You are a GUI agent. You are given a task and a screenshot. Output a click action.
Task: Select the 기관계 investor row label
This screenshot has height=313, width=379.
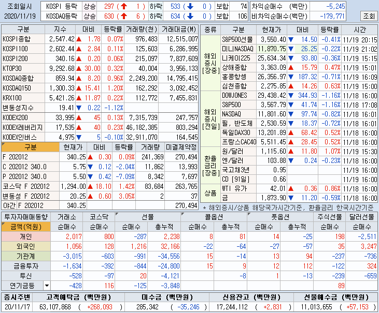(x=26, y=256)
